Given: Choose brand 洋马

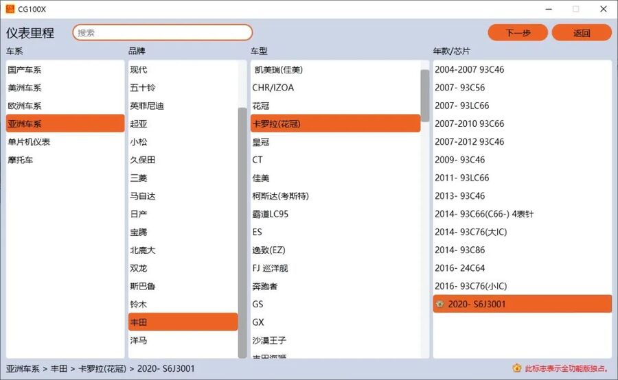Looking at the screenshot, I should tap(183, 340).
